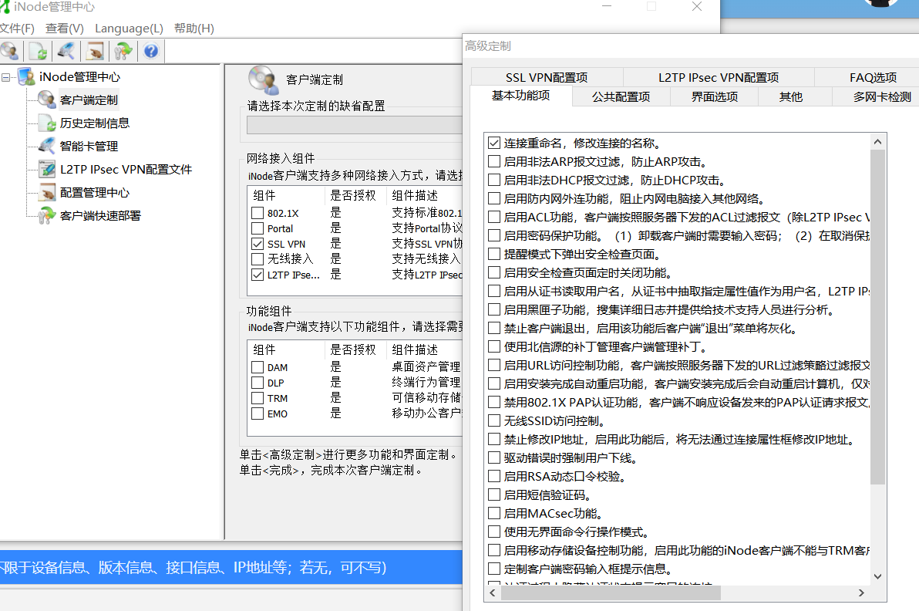Image resolution: width=919 pixels, height=611 pixels.
Task: Click 组件描述 header in network components table
Action: click(x=425, y=195)
